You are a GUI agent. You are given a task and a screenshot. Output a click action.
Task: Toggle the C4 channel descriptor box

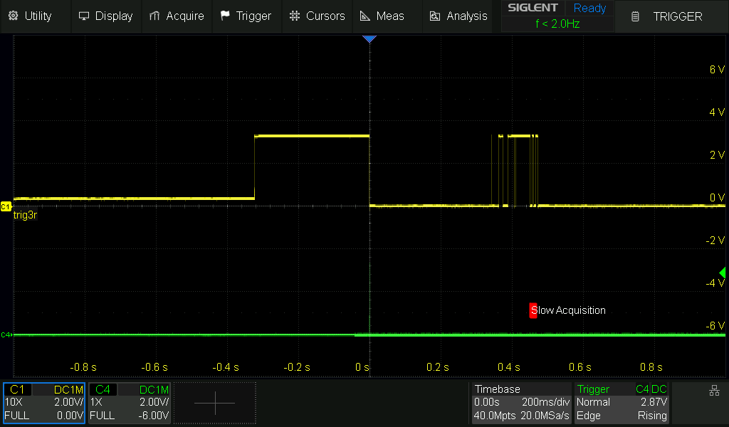pyautogui.click(x=129, y=403)
